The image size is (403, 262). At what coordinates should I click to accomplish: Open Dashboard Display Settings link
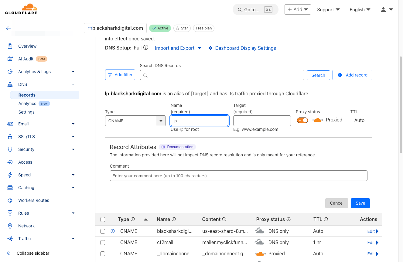point(242,48)
